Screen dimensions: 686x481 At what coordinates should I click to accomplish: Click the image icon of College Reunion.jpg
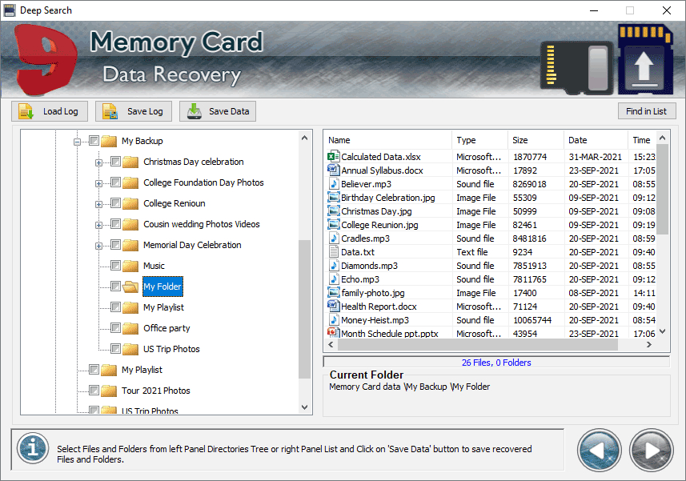333,224
